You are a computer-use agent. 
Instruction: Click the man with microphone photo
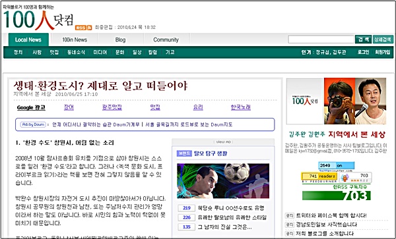[x=370, y=101]
